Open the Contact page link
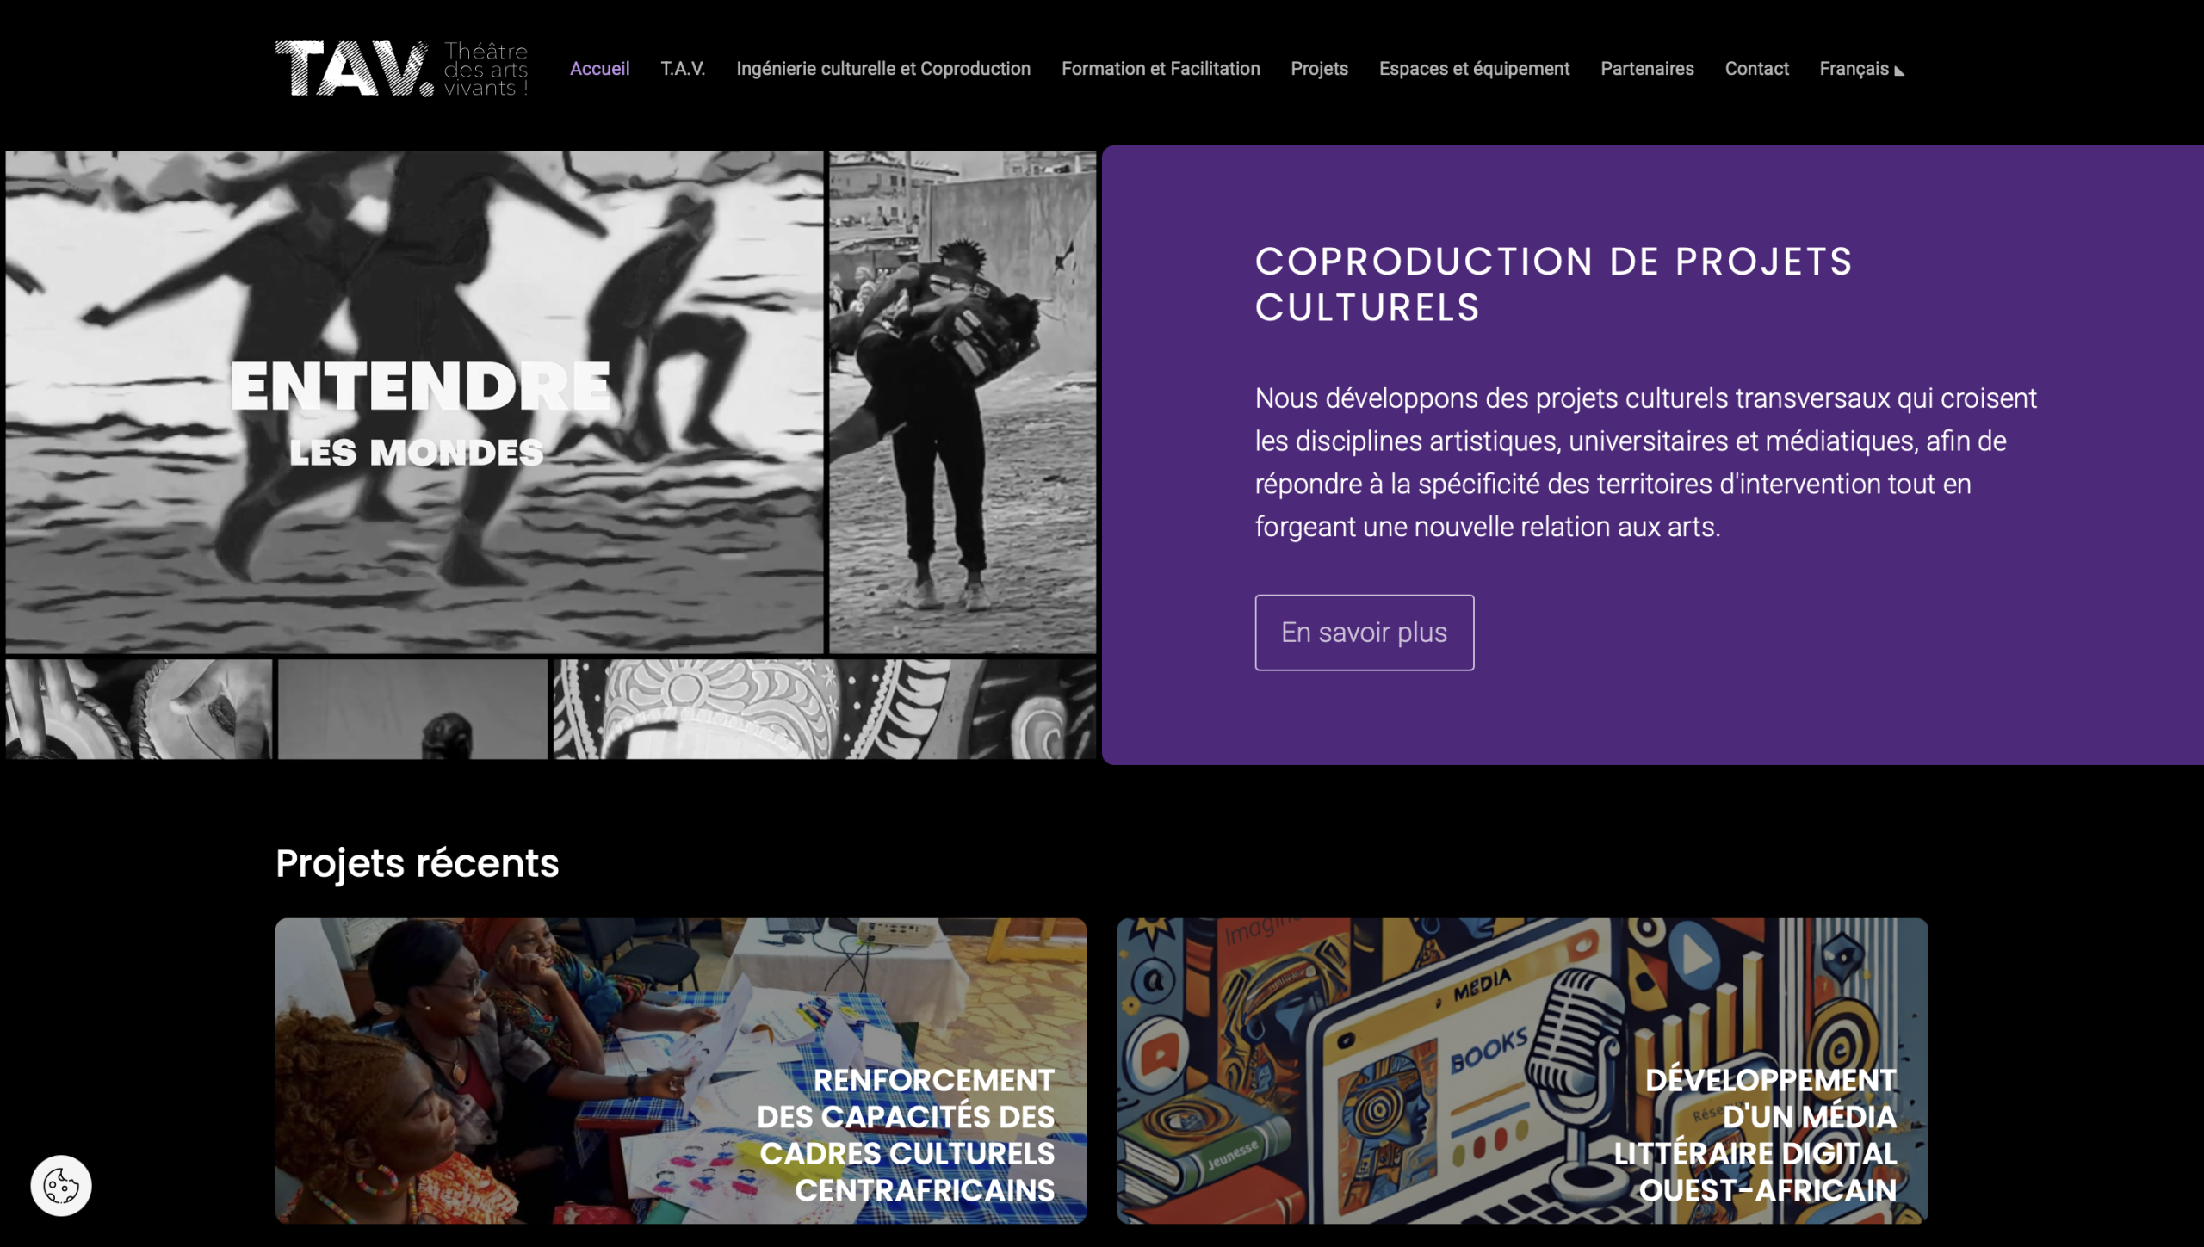The image size is (2204, 1247). point(1756,69)
